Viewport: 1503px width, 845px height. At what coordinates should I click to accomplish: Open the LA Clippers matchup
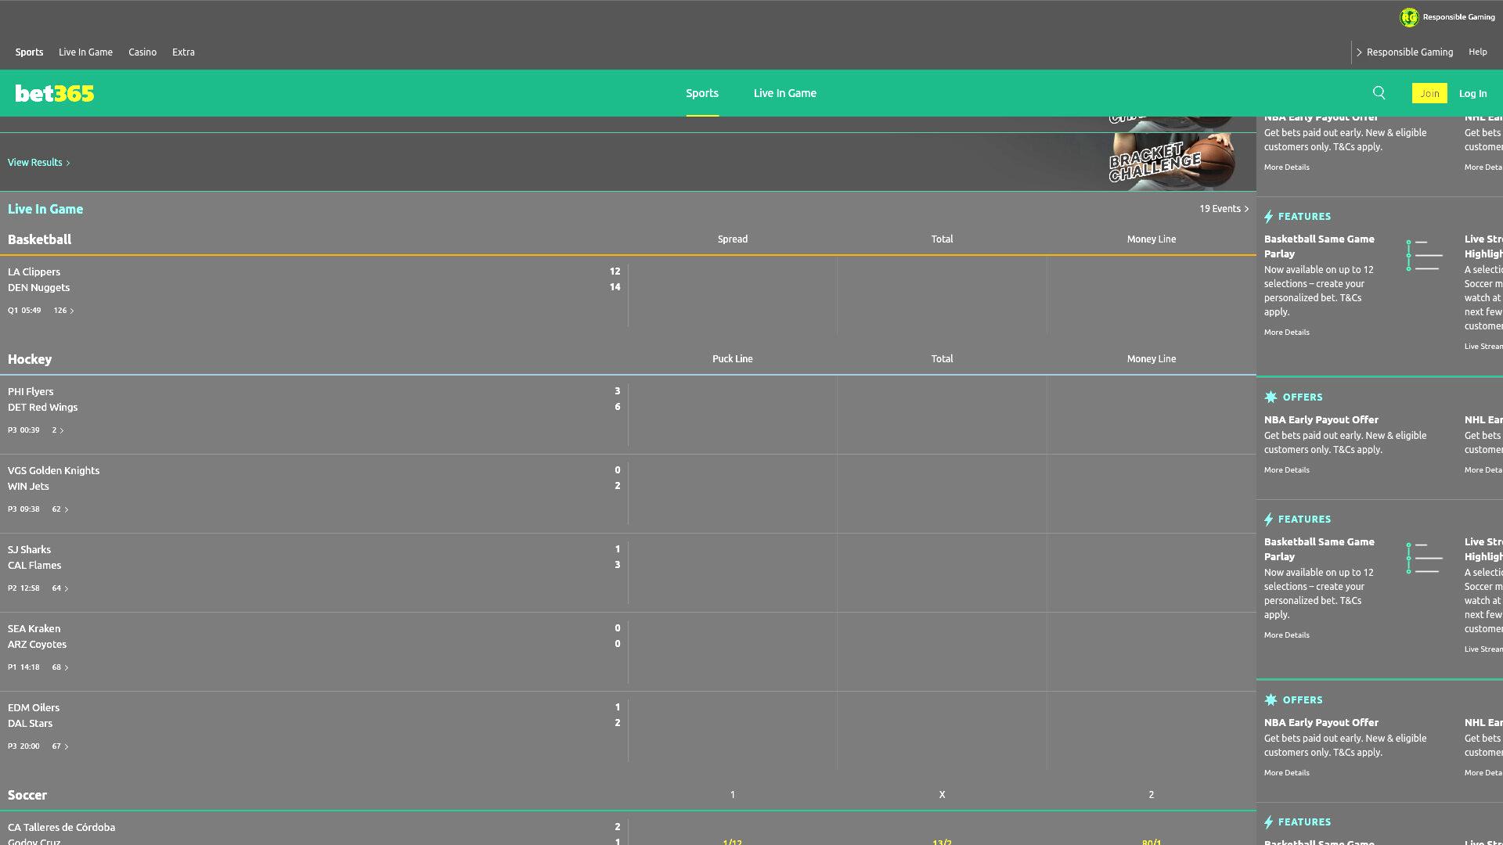[34, 271]
